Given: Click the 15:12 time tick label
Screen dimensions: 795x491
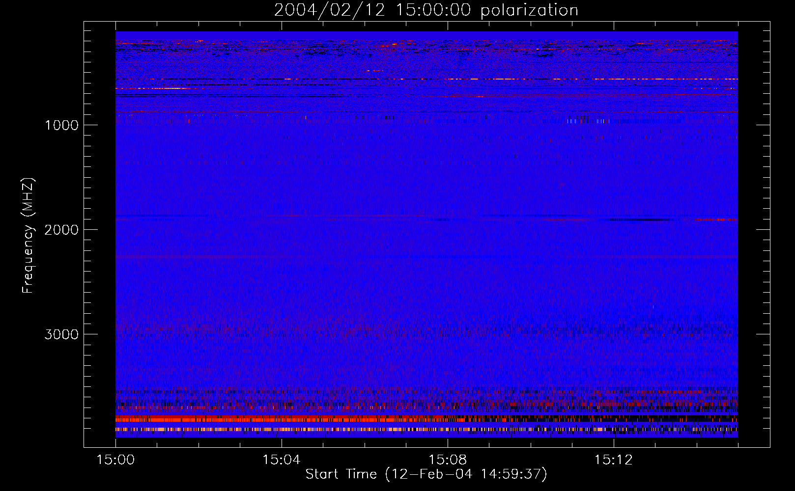Looking at the screenshot, I should (x=614, y=460).
